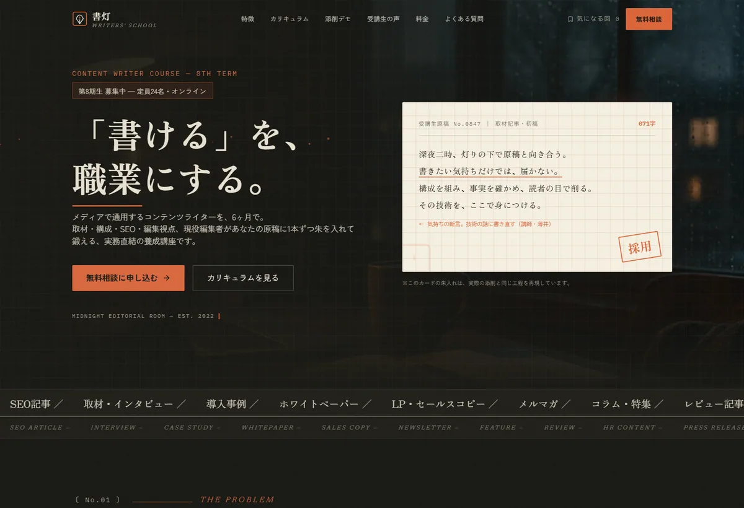Click REVIEW in the lower ticker
The width and height of the screenshot is (744, 508).
click(560, 427)
